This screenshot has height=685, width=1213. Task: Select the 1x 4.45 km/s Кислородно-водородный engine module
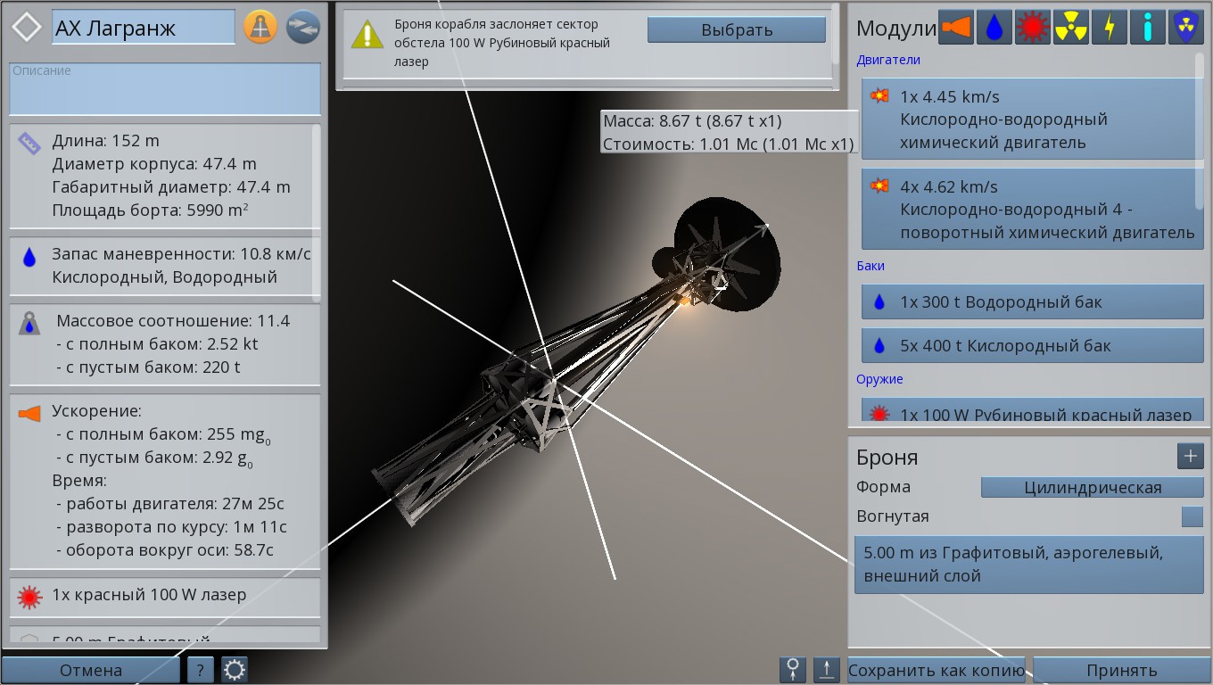1033,120
